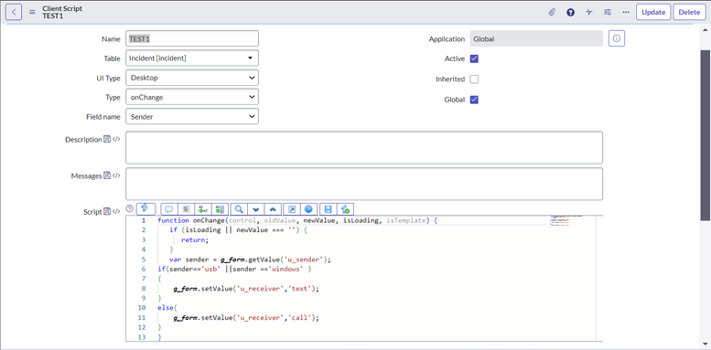Find previous occurrence with up arrow

273,209
